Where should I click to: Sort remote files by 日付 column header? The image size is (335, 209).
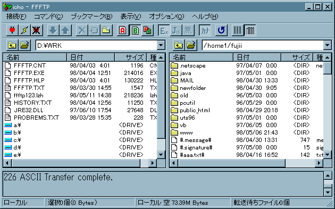[257, 57]
